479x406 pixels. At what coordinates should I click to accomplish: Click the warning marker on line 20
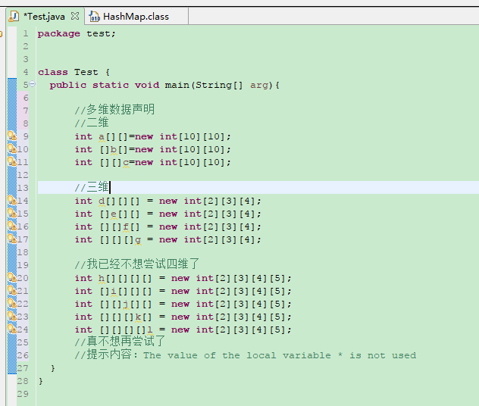pos(12,277)
